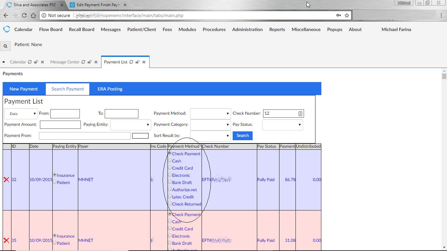This screenshot has width=447, height=251.
Task: Open the saved password key icon
Action: coord(339,15)
